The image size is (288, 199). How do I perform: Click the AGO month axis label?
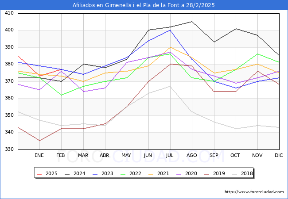(x=192, y=155)
